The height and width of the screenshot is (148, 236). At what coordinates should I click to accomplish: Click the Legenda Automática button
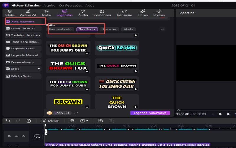point(150,113)
